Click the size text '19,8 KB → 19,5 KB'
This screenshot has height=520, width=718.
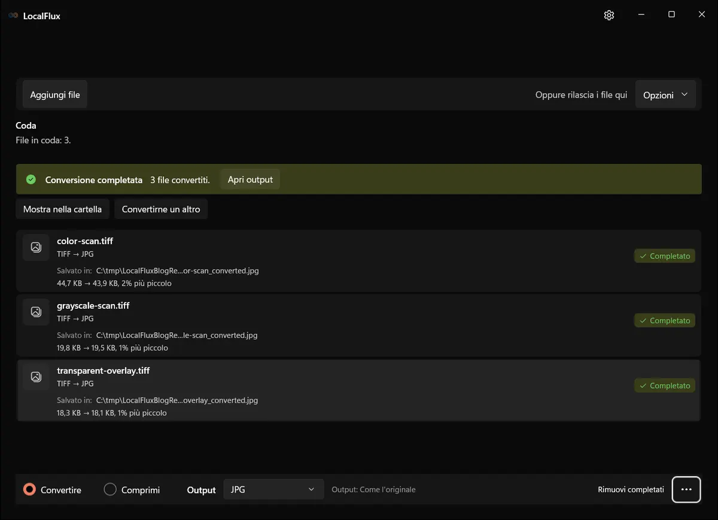tap(86, 348)
